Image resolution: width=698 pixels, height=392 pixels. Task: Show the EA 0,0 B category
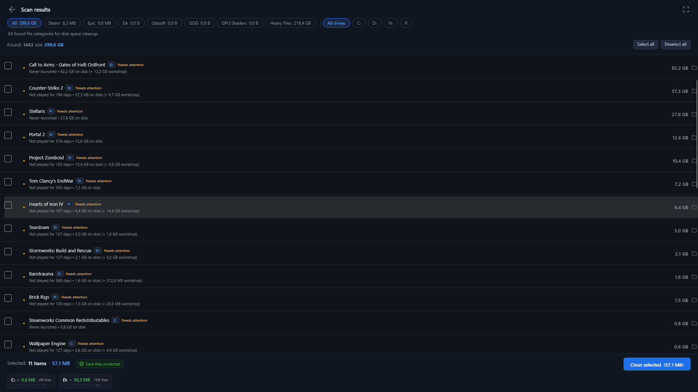pyautogui.click(x=131, y=23)
